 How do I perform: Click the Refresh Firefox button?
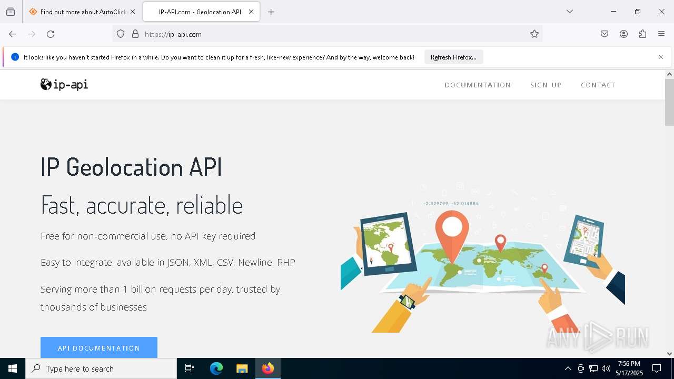pos(453,57)
